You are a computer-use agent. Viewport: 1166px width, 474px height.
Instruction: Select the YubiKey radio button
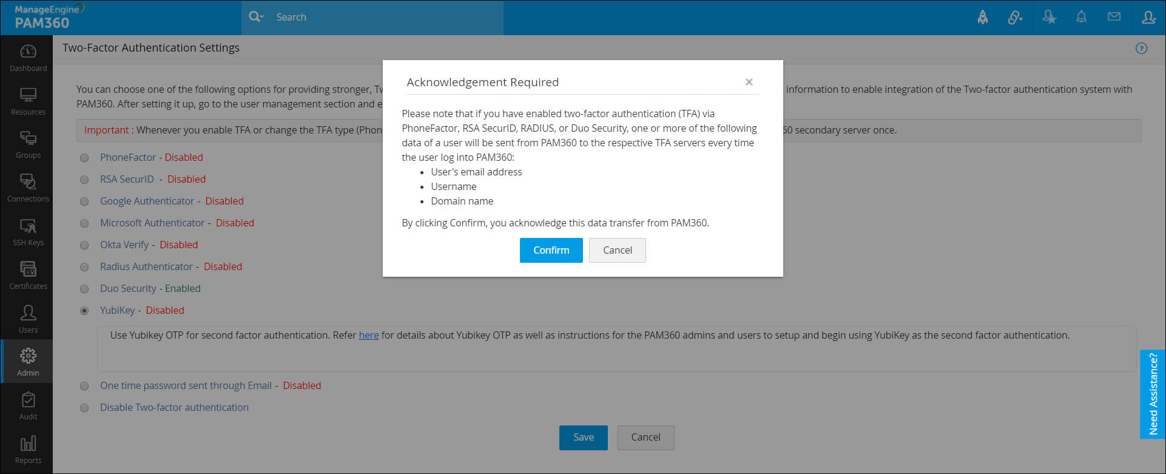tap(84, 311)
